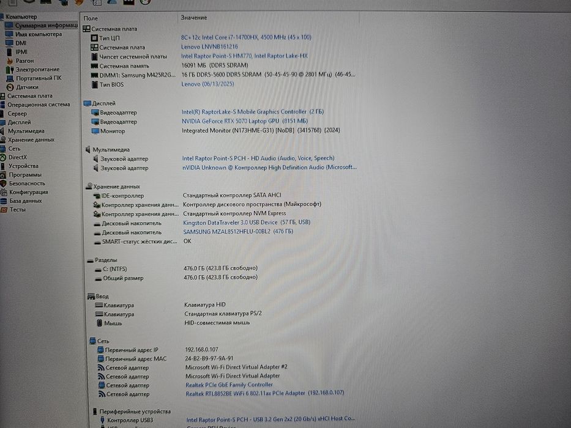Click the Системная память RAM icon
The width and height of the screenshot is (571, 428).
point(94,66)
